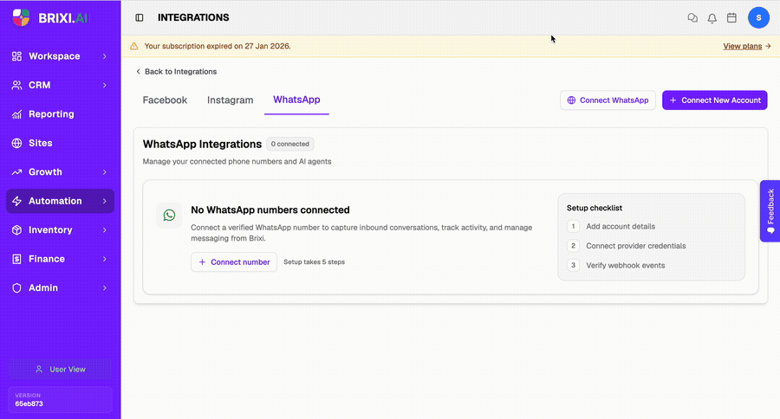
Task: Click the INTEGRATIONS page title
Action: (x=193, y=18)
